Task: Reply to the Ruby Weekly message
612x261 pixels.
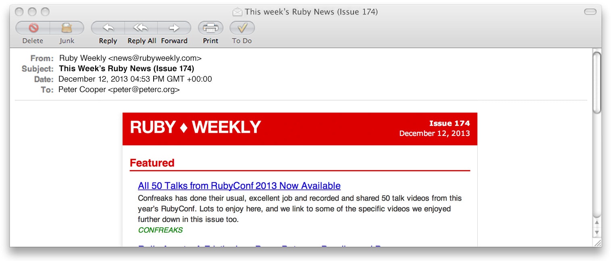Action: click(x=107, y=28)
